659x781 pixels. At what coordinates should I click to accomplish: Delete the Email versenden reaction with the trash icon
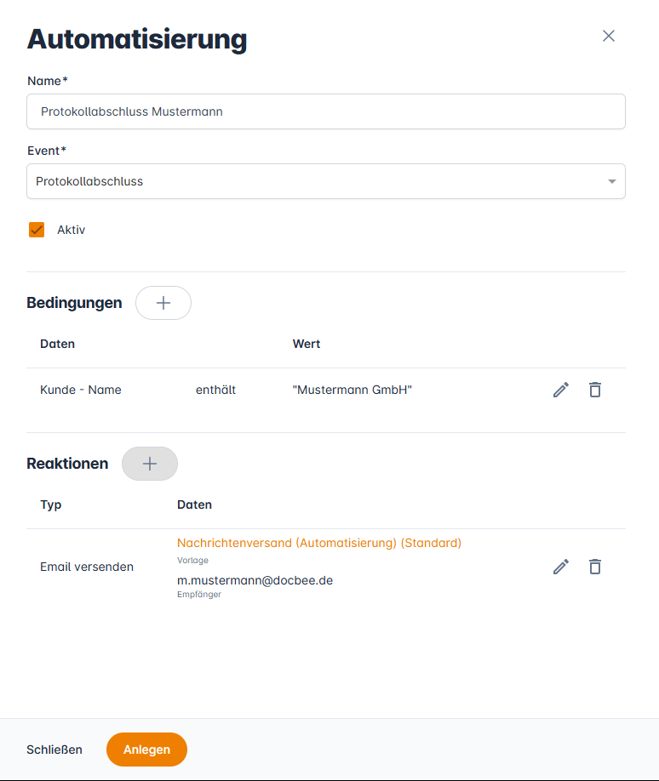(595, 567)
